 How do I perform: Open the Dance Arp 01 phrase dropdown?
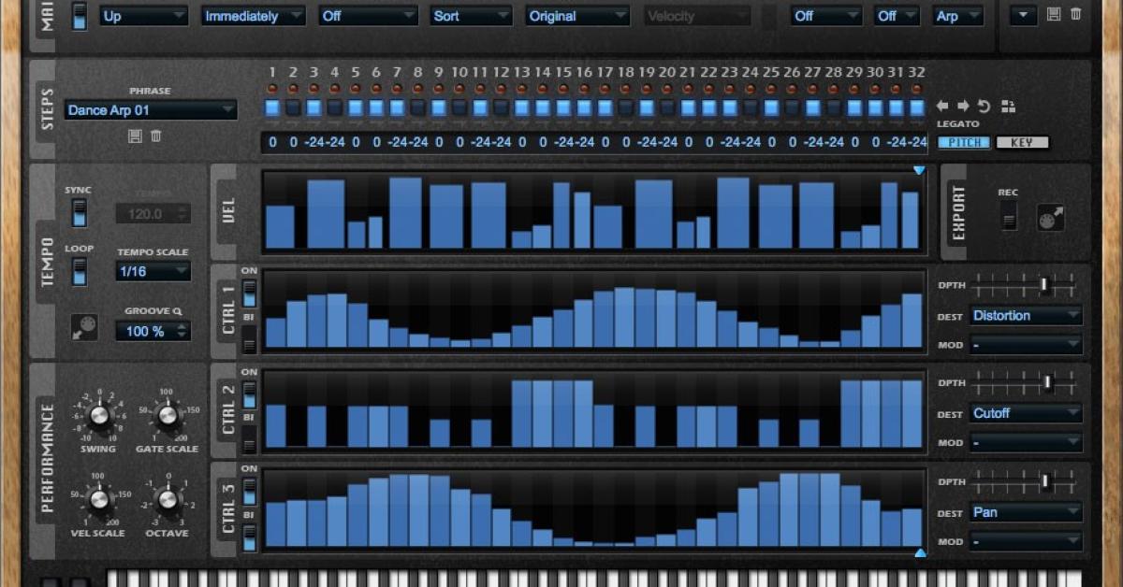click(x=151, y=110)
